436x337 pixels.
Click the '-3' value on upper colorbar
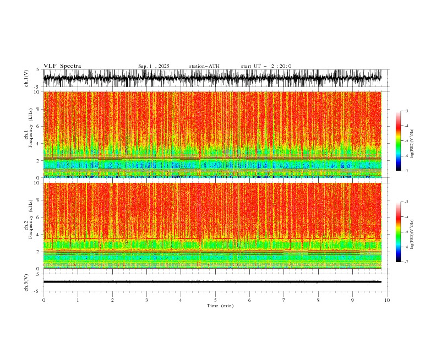coord(406,111)
